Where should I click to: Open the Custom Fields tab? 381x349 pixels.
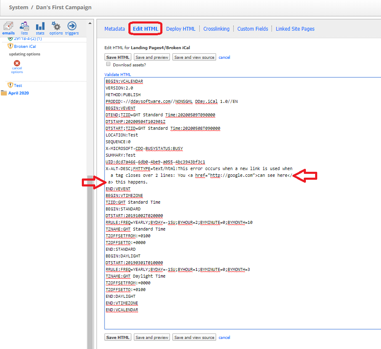point(253,29)
